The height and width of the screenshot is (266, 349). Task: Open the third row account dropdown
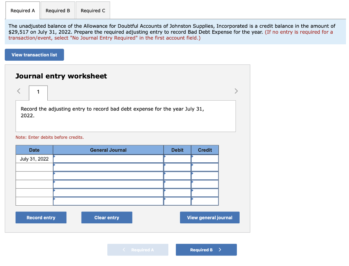coord(108,176)
